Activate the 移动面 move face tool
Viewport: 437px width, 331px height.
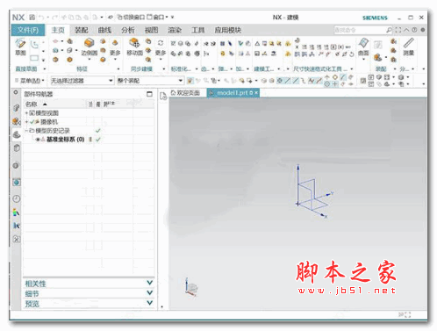(x=134, y=47)
